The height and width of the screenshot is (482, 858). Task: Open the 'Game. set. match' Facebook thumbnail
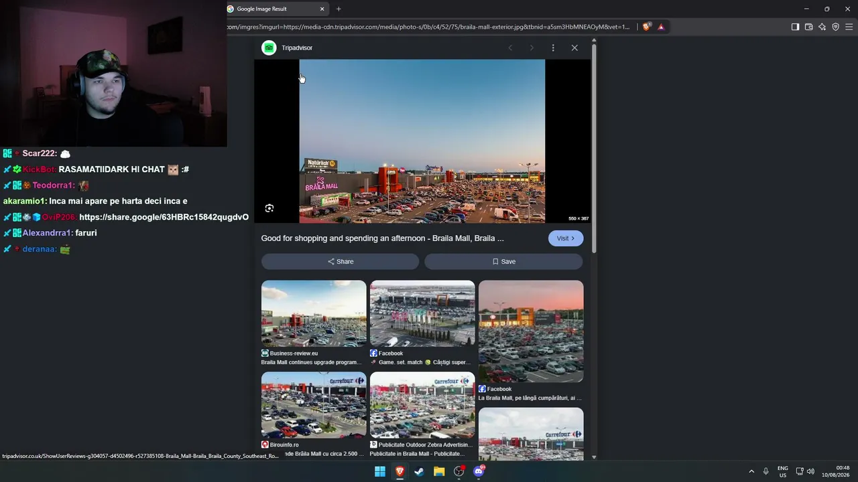coord(422,313)
